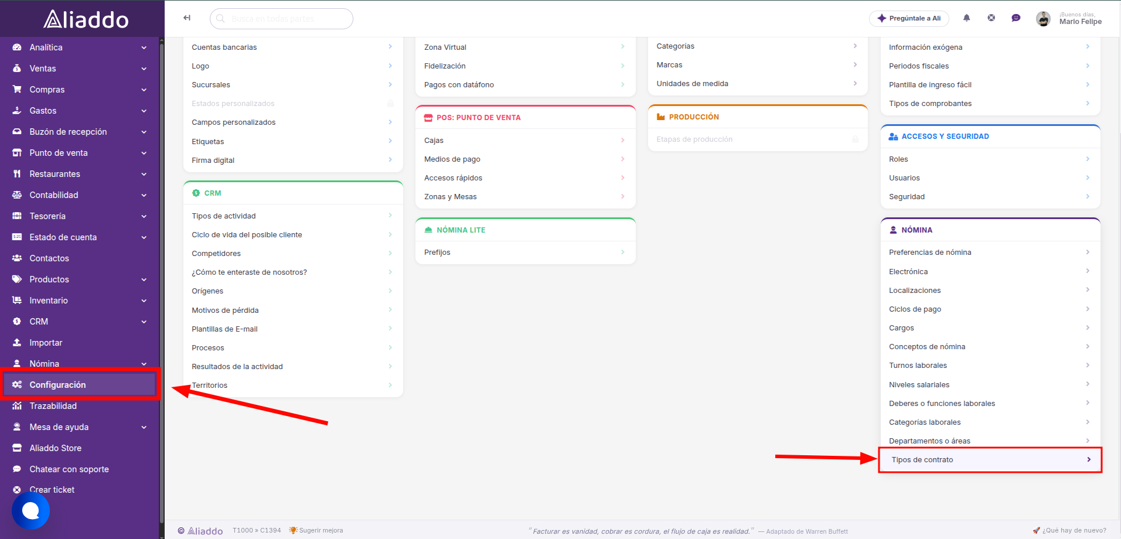Screen dimensions: 1121x539
Task: Open Buzón de recepción menu
Action: (80, 132)
